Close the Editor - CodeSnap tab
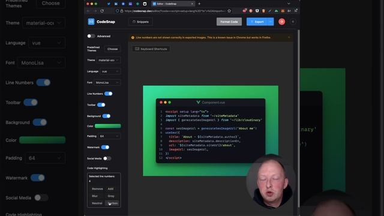This screenshot has height=216, width=384. click(192, 4)
